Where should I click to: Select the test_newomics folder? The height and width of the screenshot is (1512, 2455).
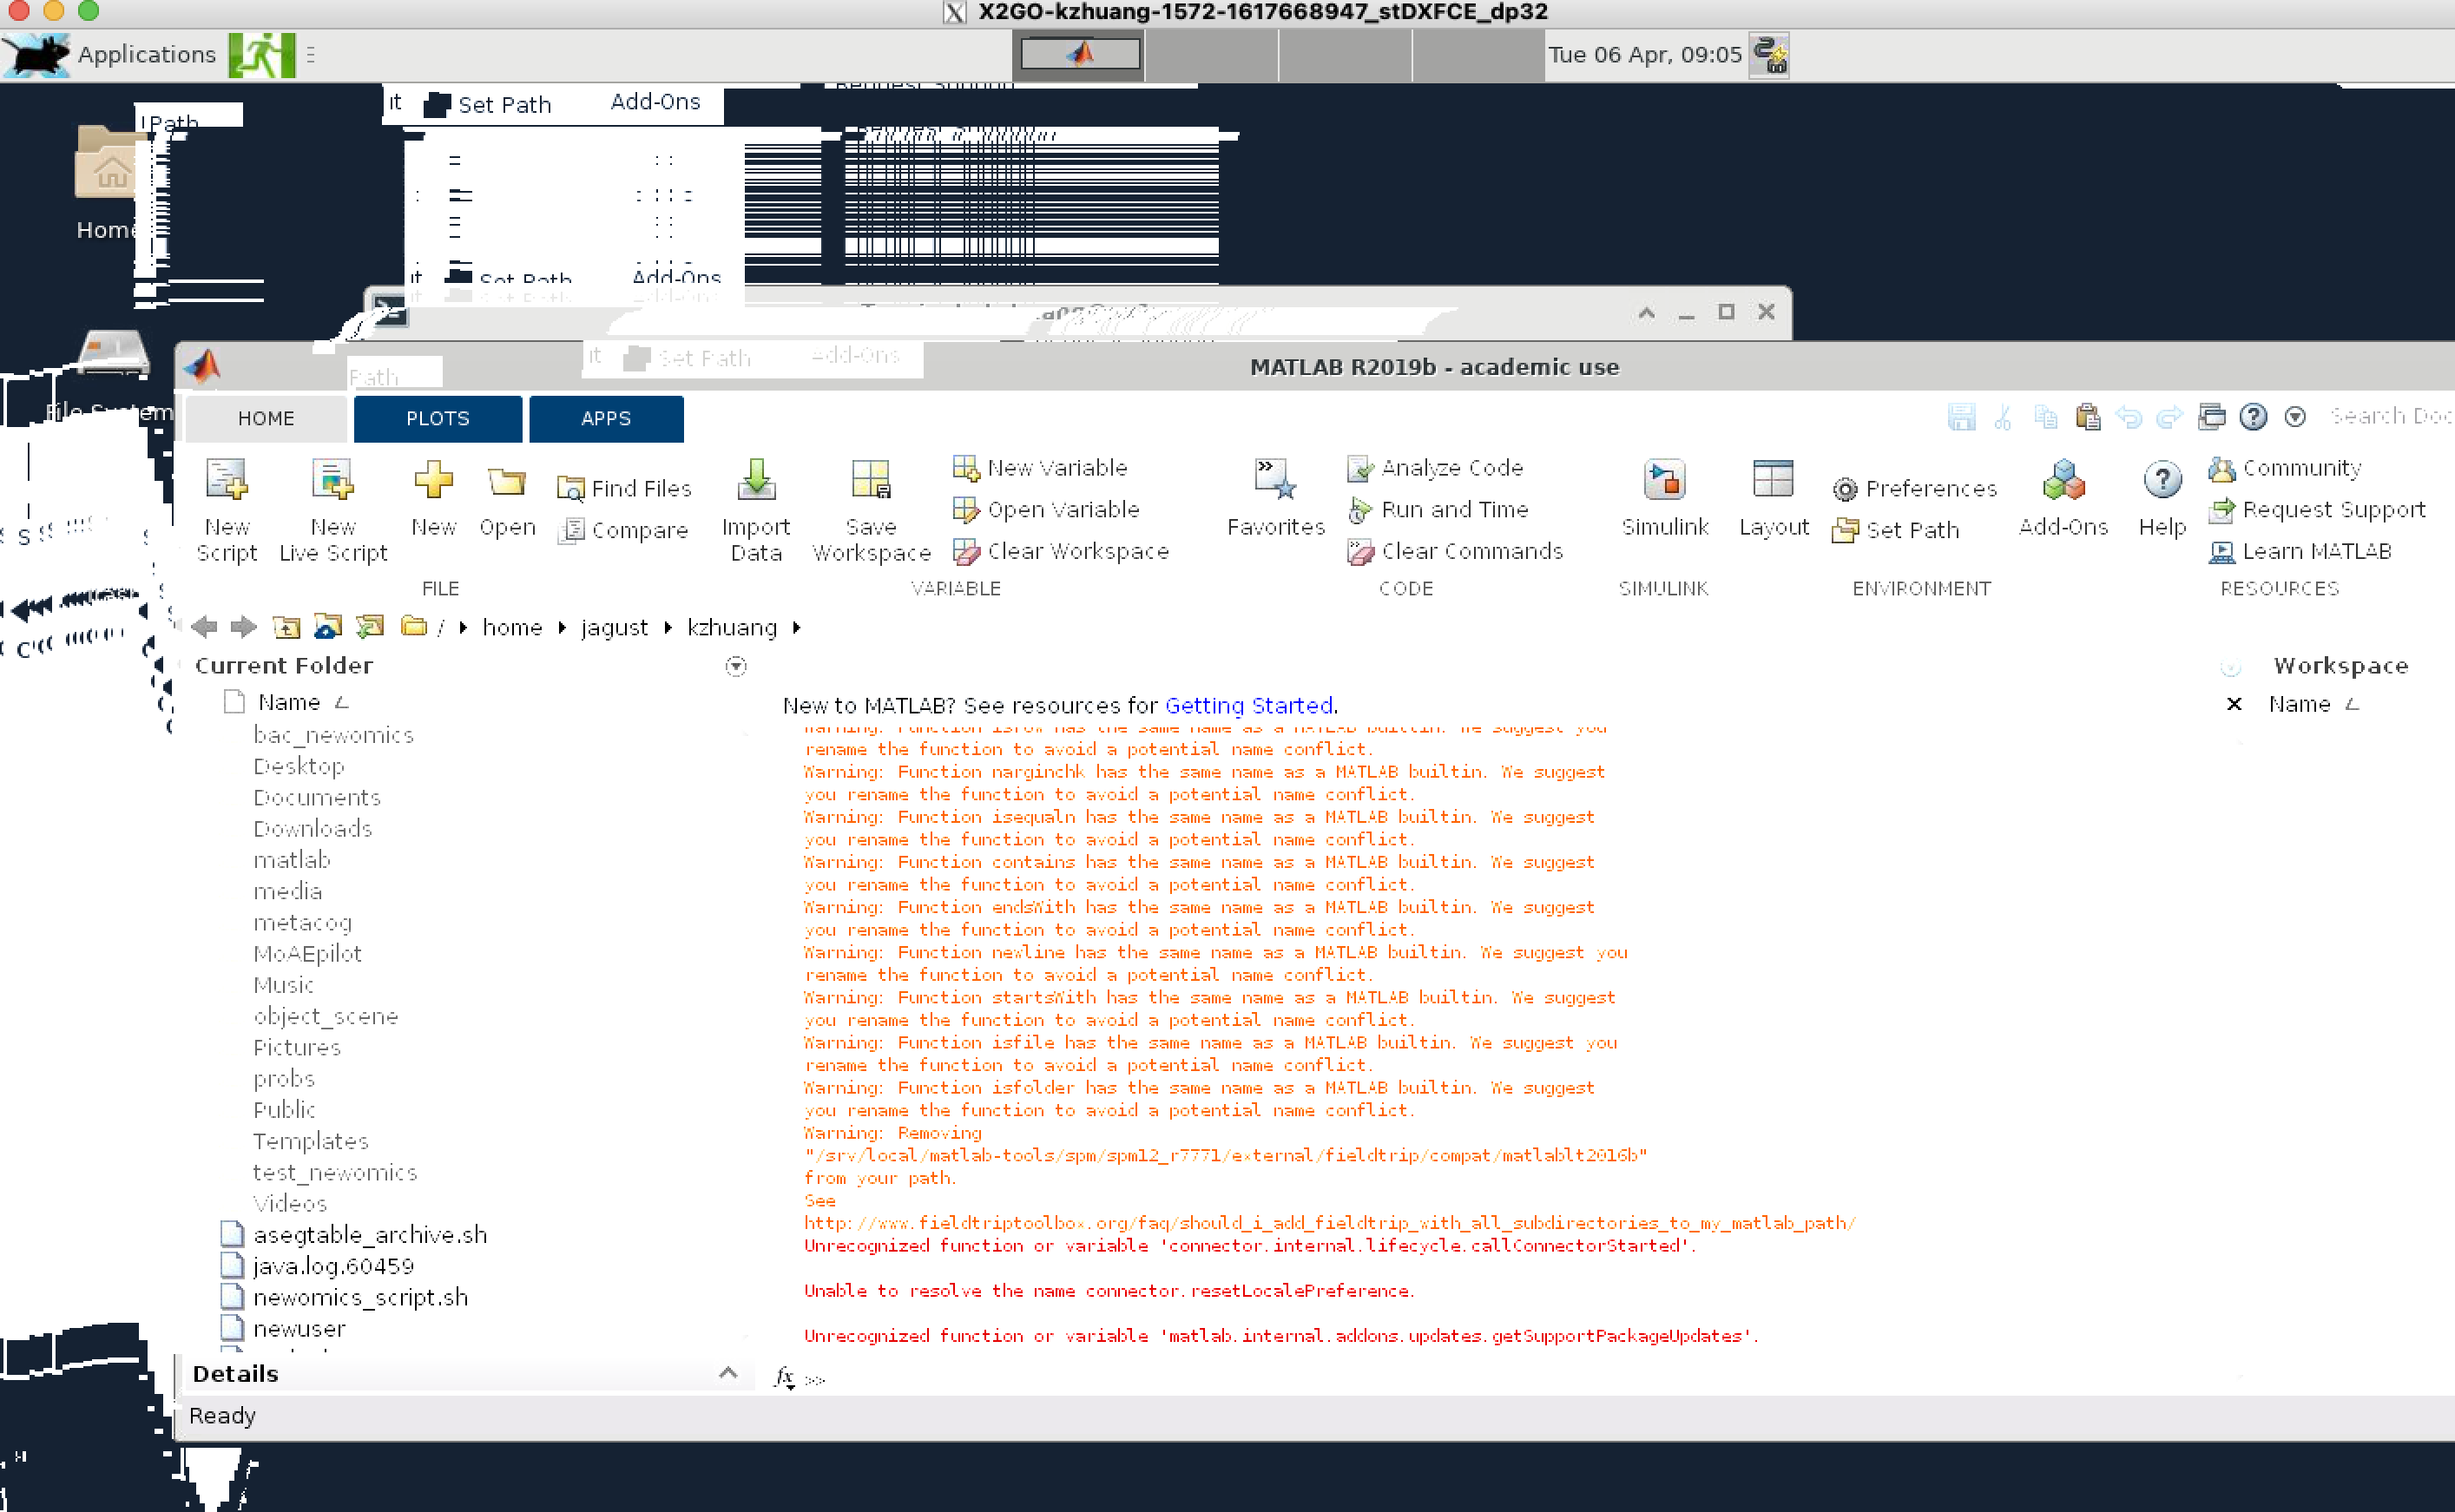point(335,1172)
